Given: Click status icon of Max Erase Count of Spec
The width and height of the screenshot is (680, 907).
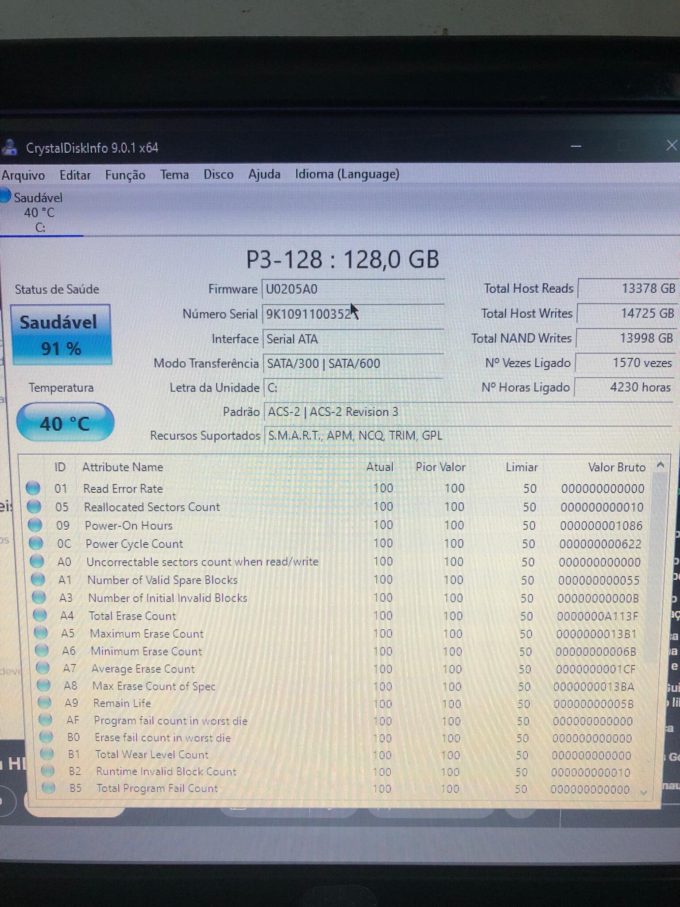Looking at the screenshot, I should (43, 685).
